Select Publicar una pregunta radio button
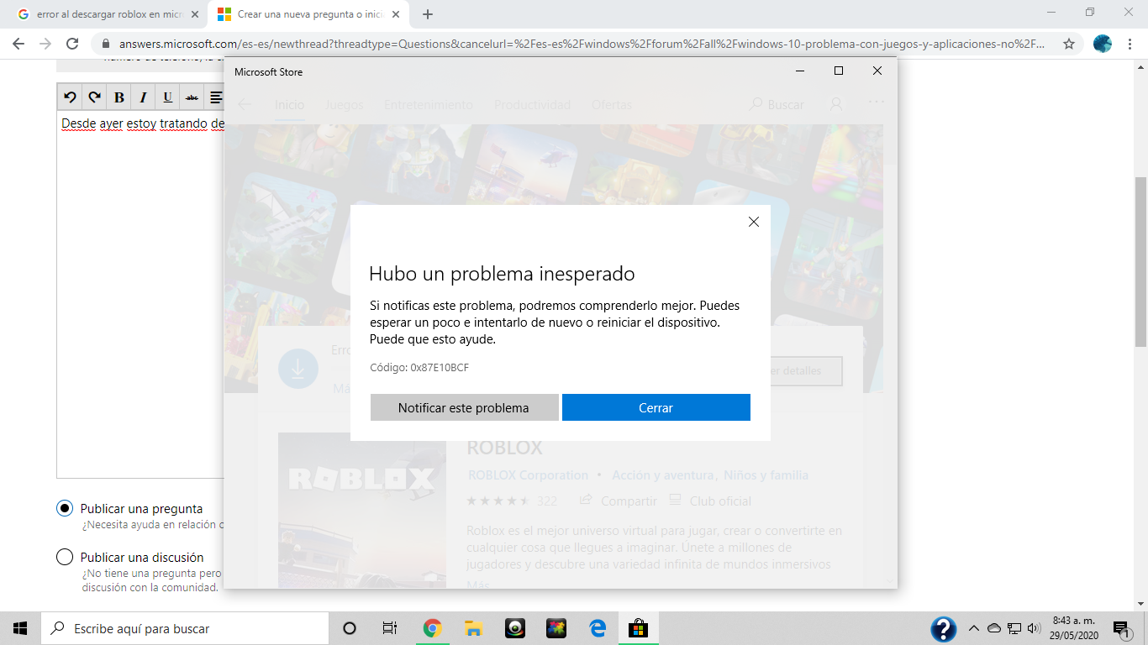Screen dimensions: 1148x645 tap(65, 508)
